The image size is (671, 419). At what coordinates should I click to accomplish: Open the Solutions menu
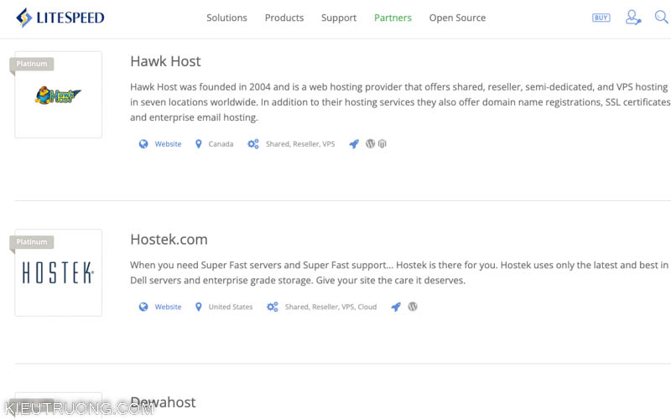click(226, 18)
